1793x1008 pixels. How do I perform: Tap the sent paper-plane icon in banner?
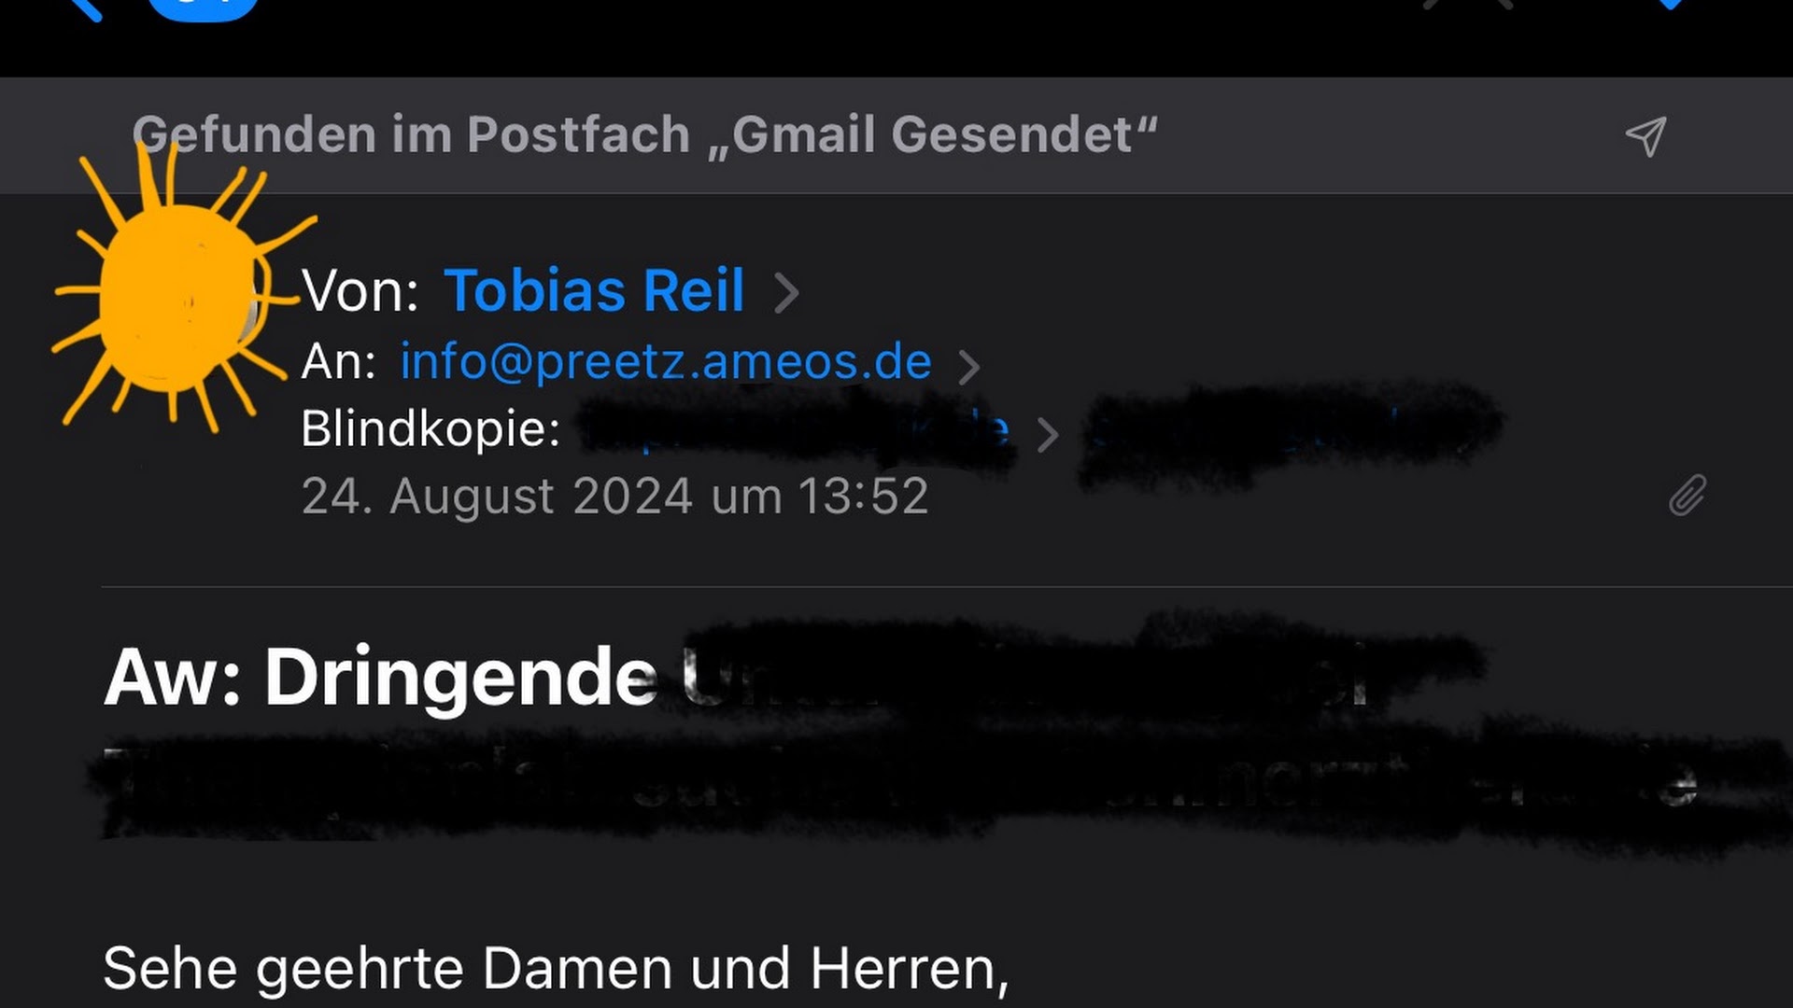1645,137
